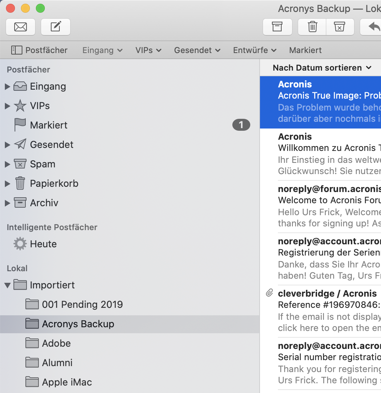Delete message using the trash toolbar icon

[312, 27]
